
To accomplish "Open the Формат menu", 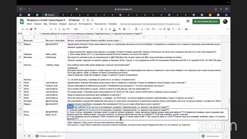I will coord(63,24).
